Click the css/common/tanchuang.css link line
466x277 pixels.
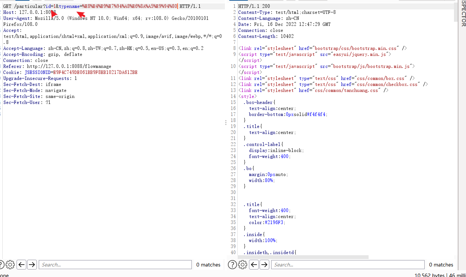click(x=313, y=90)
